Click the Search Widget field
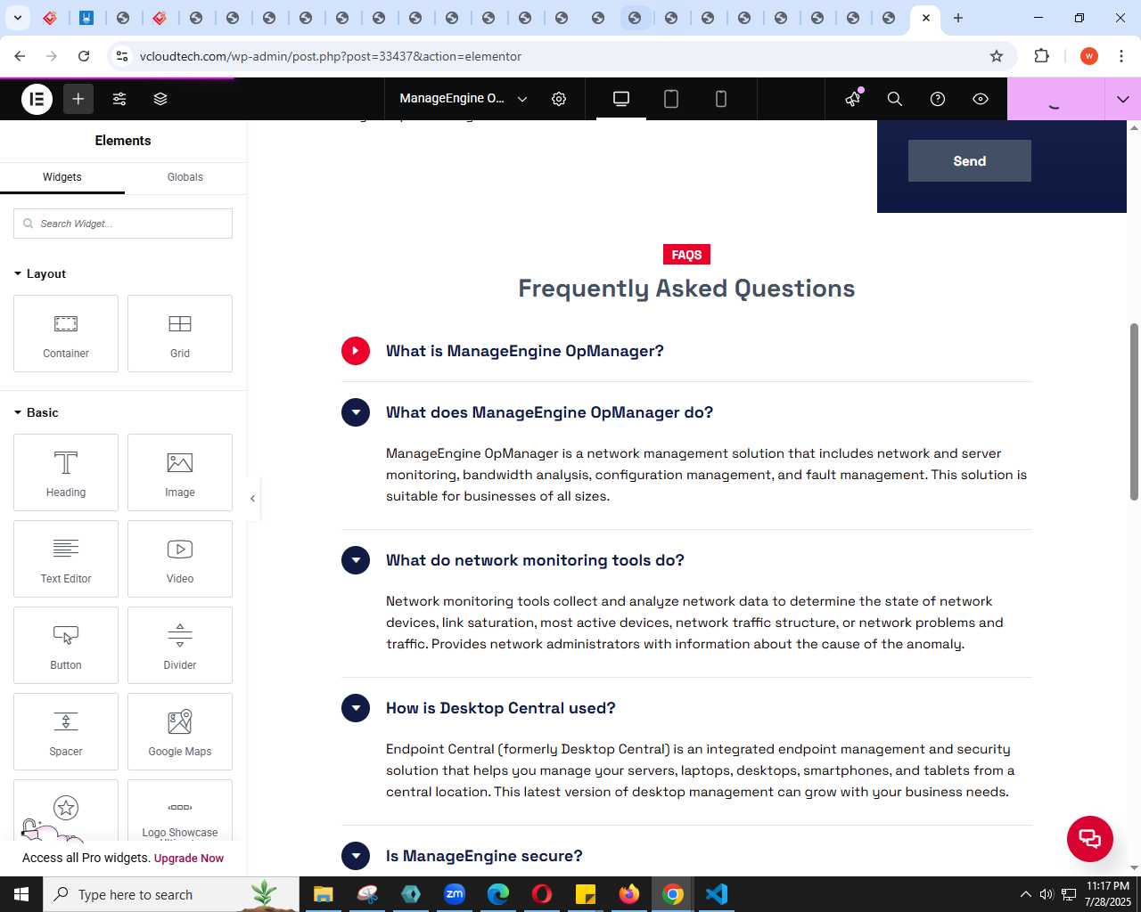 pyautogui.click(x=123, y=224)
